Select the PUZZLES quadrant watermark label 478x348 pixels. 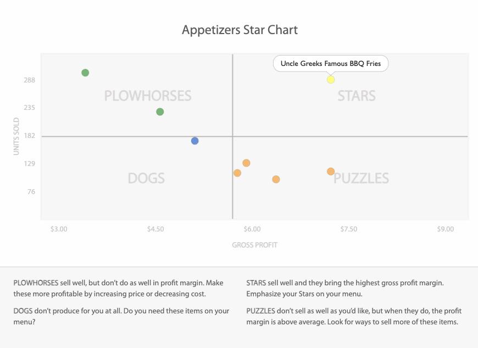(362, 178)
